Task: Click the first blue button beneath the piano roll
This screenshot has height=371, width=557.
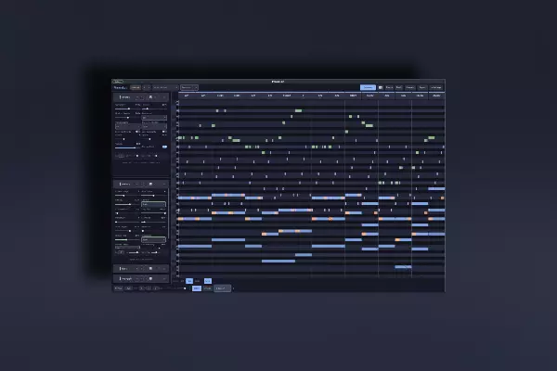Action: click(189, 281)
